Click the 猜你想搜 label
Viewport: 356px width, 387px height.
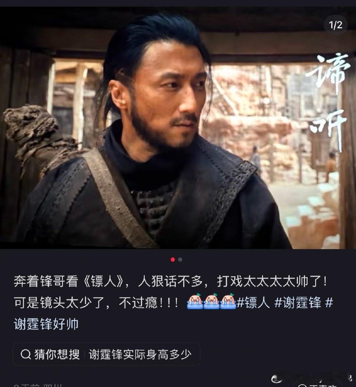coord(57,354)
